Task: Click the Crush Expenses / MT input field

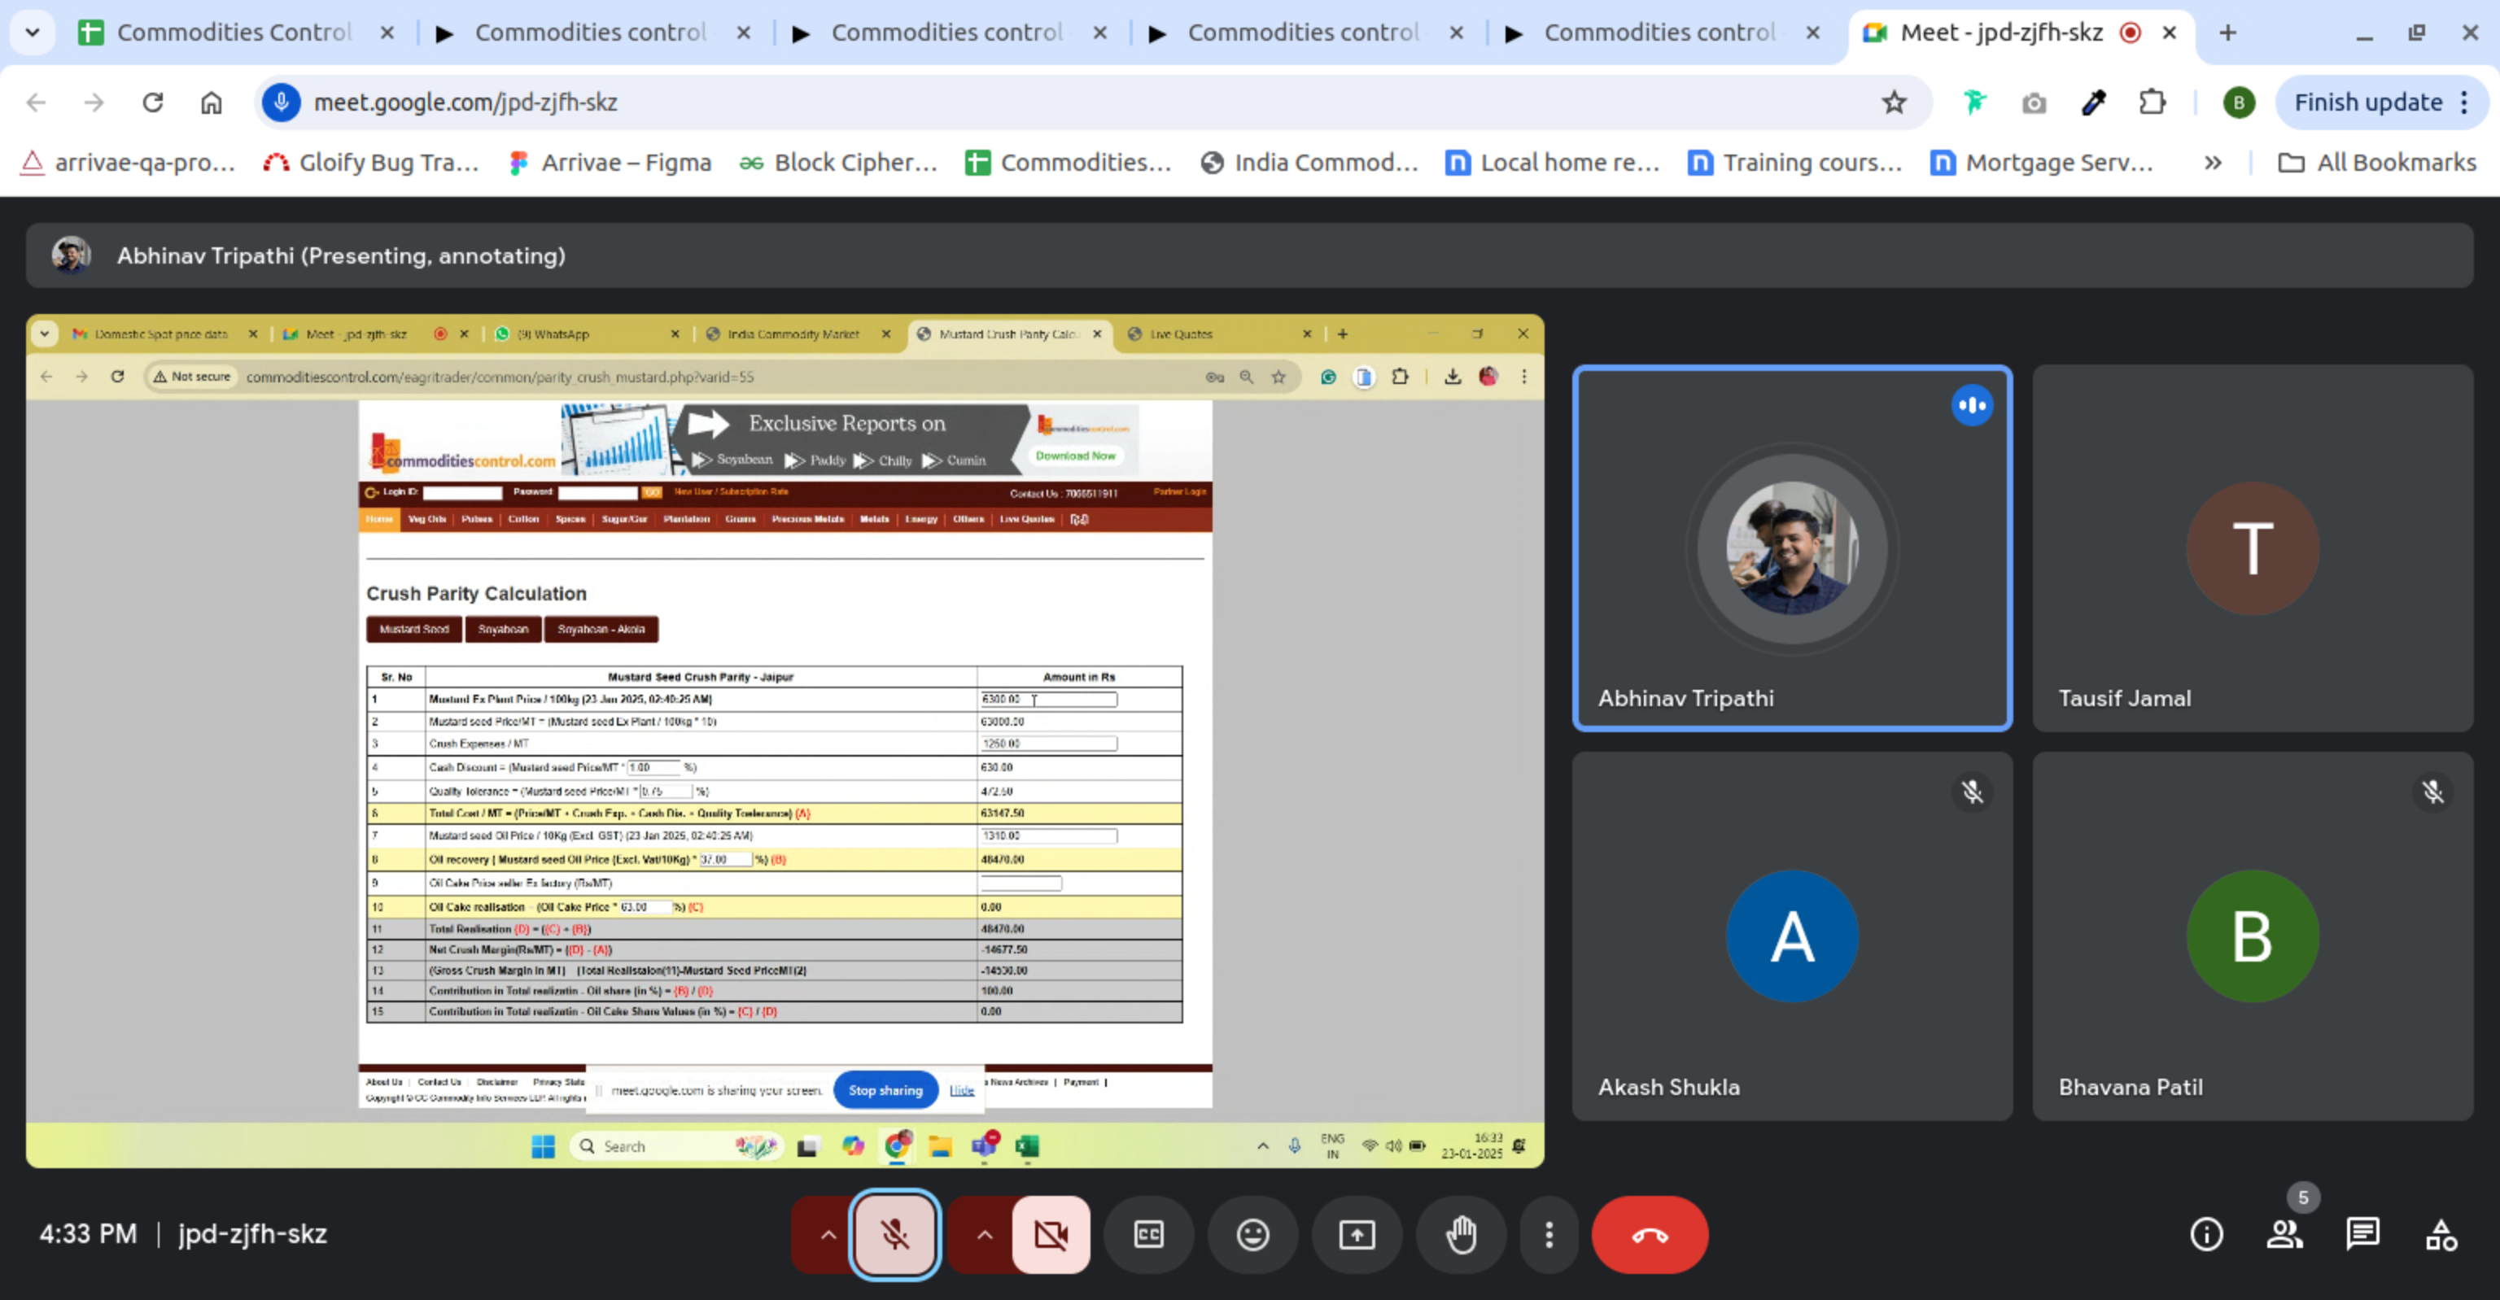Action: pyautogui.click(x=1047, y=743)
